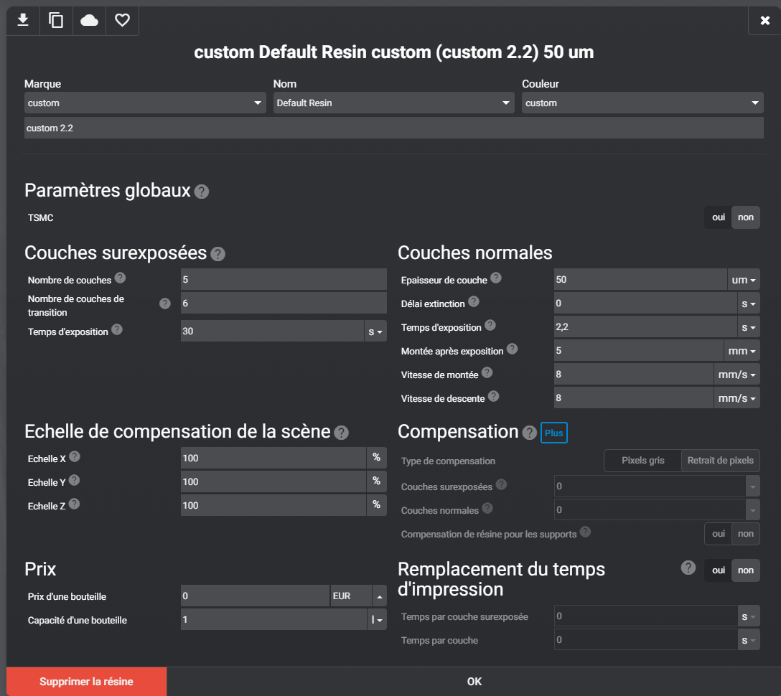Select Retrait de pixels compensation type
The width and height of the screenshot is (781, 696).
click(720, 461)
